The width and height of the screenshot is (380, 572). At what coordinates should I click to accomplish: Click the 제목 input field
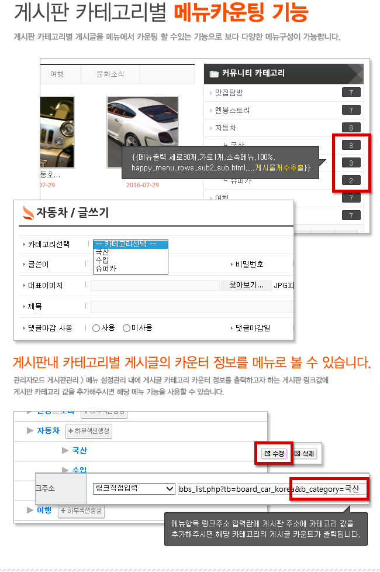click(192, 307)
